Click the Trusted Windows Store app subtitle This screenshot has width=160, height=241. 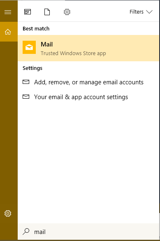coord(73,53)
